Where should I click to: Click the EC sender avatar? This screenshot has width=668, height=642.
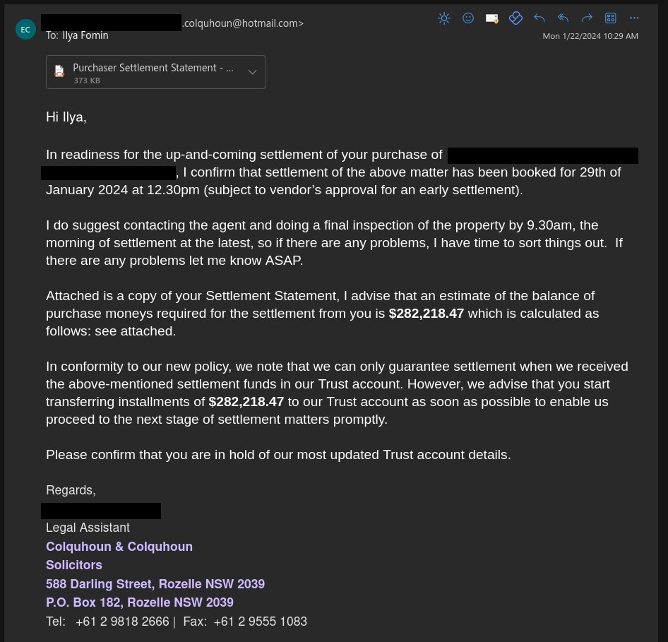pos(25,29)
